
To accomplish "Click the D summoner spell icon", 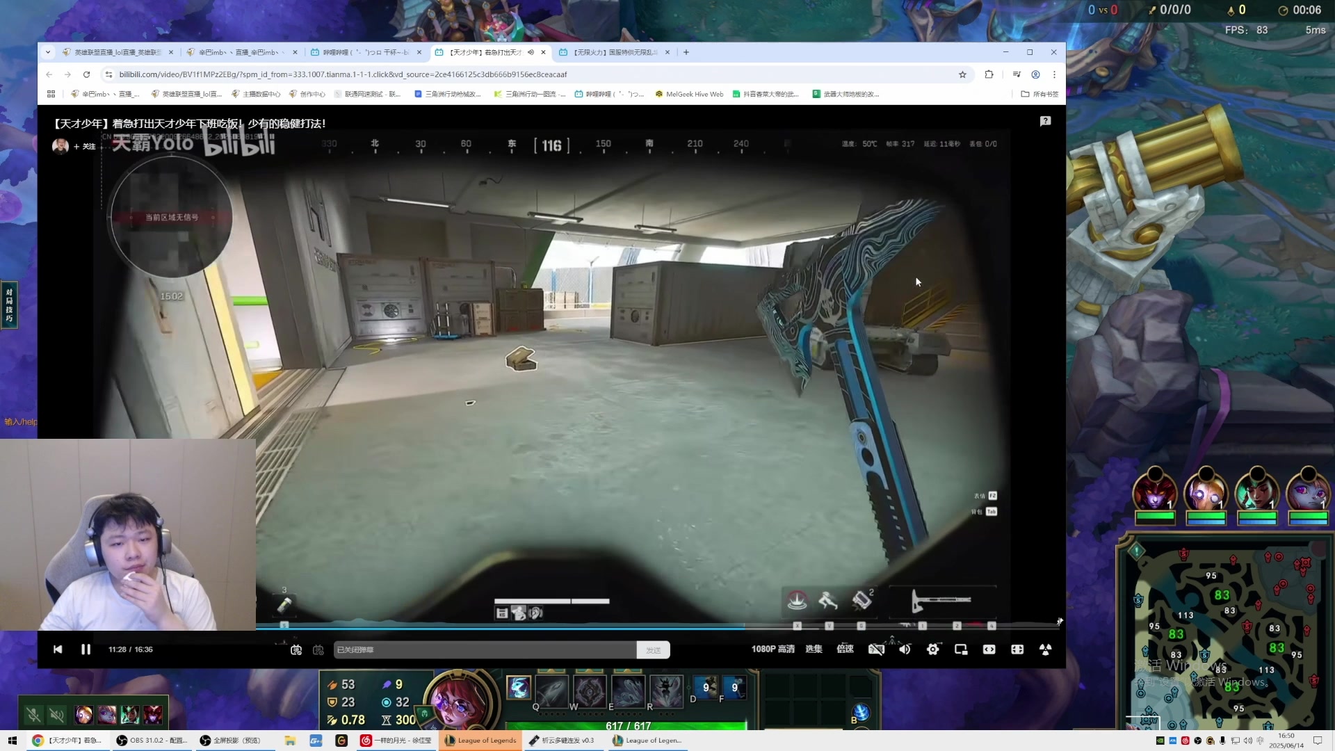I will (x=705, y=687).
